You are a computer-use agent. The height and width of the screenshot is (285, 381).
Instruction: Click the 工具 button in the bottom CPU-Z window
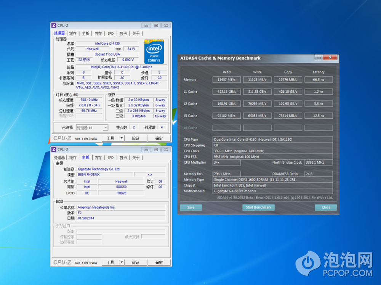(110, 262)
